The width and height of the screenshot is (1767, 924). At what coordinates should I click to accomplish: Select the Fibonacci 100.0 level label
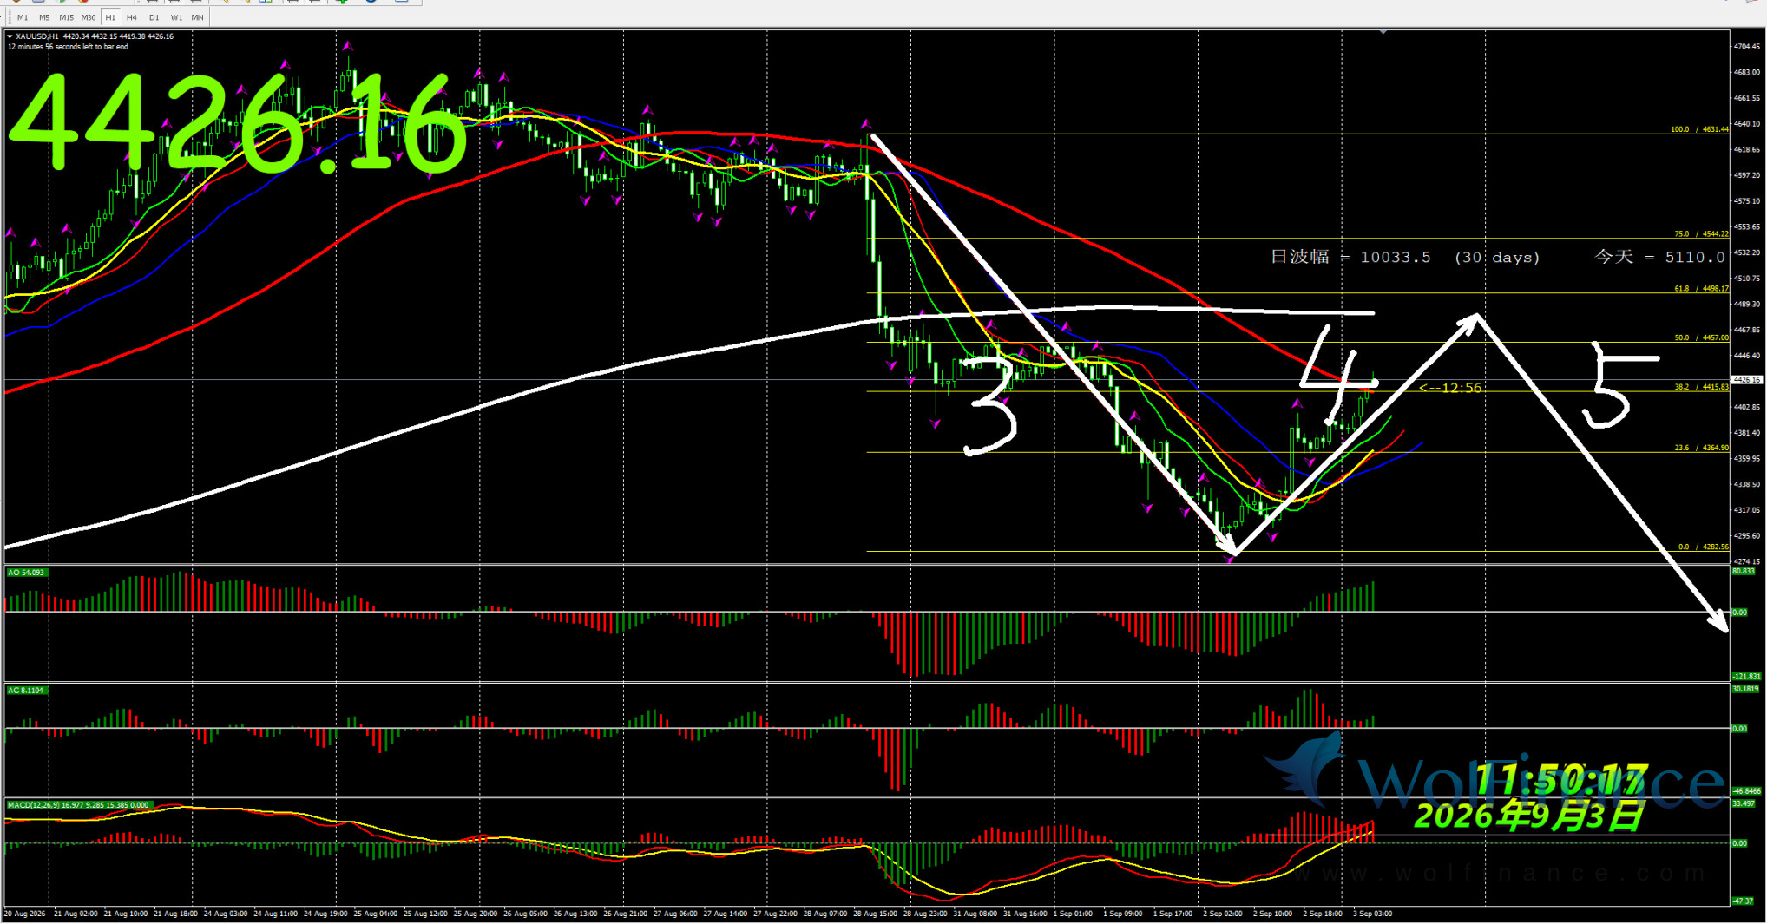(x=1700, y=129)
